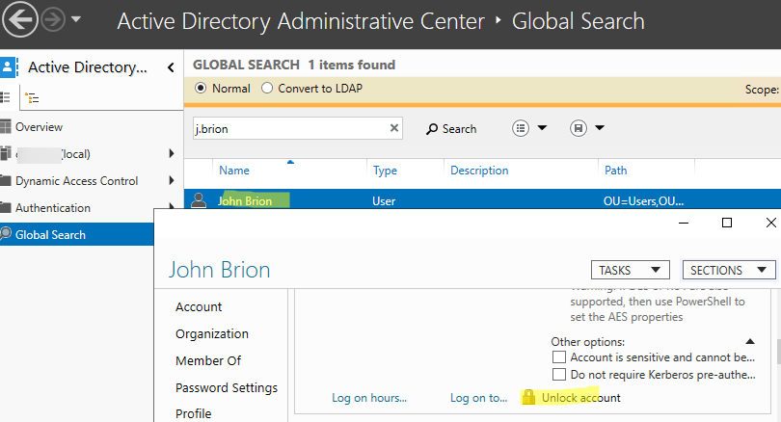The height and width of the screenshot is (422, 781).
Task: Expand the (local) domain arrow
Action: 172,153
